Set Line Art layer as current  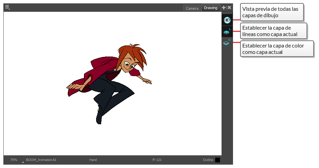point(227,32)
